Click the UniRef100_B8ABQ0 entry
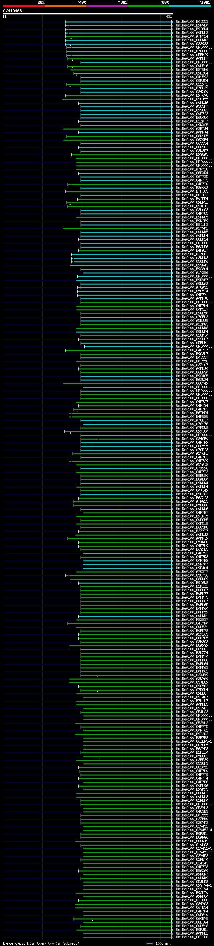214x946 pixels. click(192, 479)
